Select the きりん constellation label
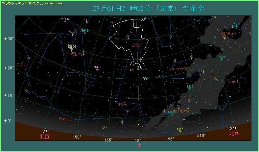 122,104
